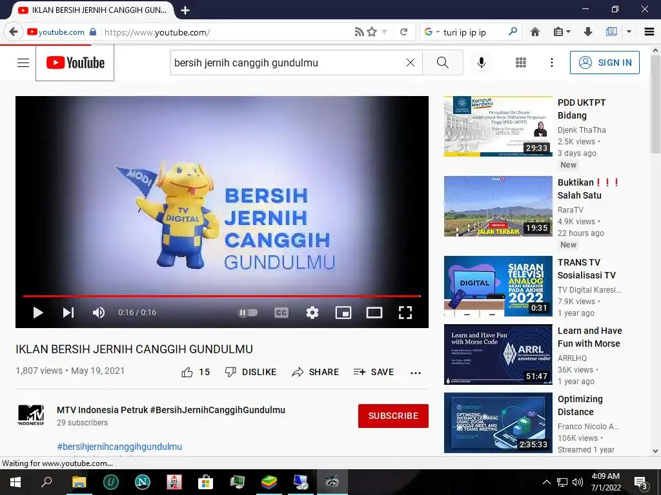This screenshot has height=495, width=661.
Task: Click the red video progress bar
Action: point(222,296)
